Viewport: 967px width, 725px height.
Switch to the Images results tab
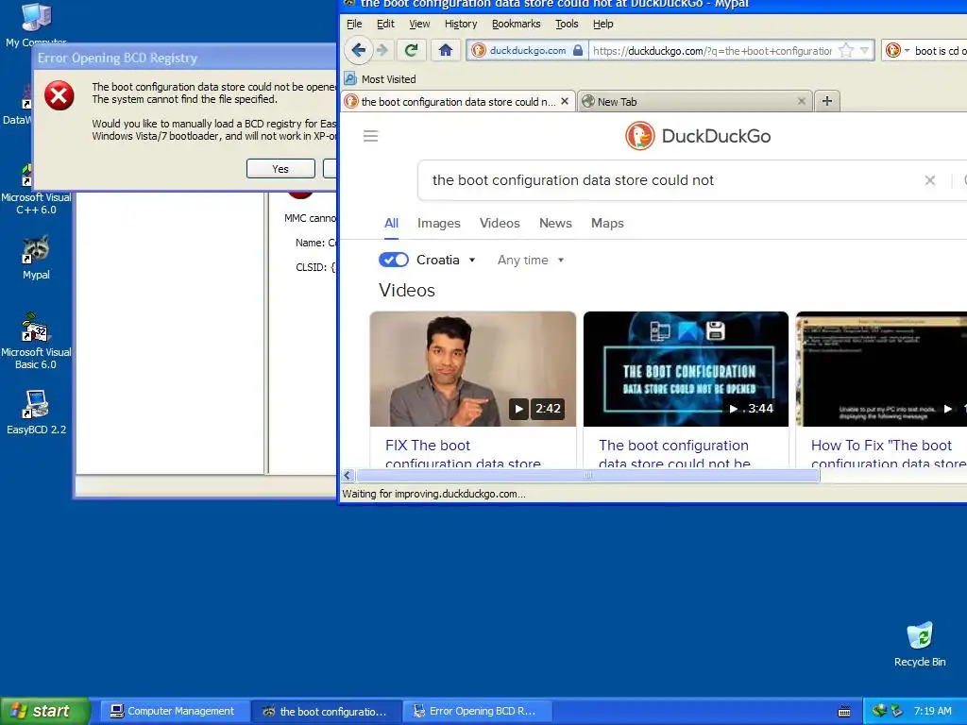pyautogui.click(x=438, y=223)
